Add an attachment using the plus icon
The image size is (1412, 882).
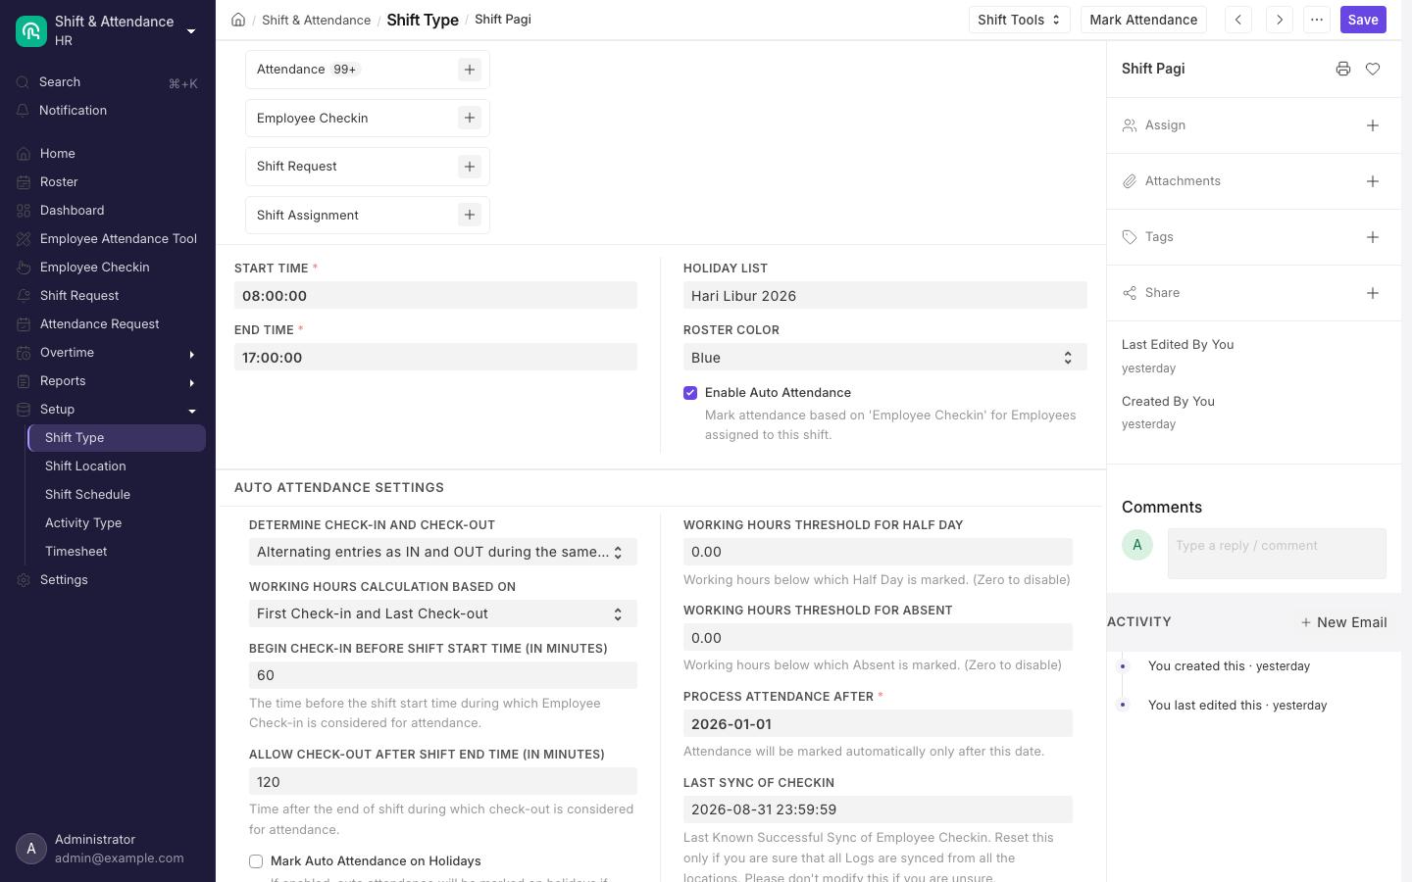coord(1373,181)
